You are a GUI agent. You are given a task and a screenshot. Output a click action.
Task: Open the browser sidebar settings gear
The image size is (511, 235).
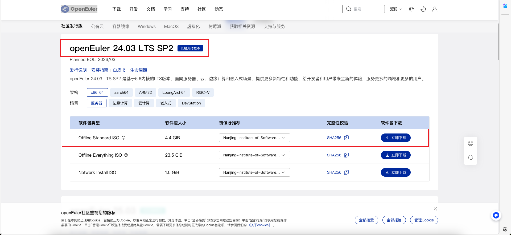pos(505,229)
